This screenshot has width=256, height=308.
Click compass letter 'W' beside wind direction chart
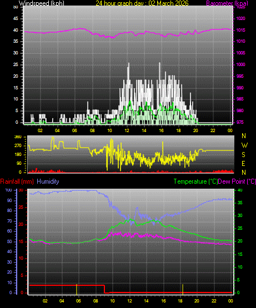point(244,145)
